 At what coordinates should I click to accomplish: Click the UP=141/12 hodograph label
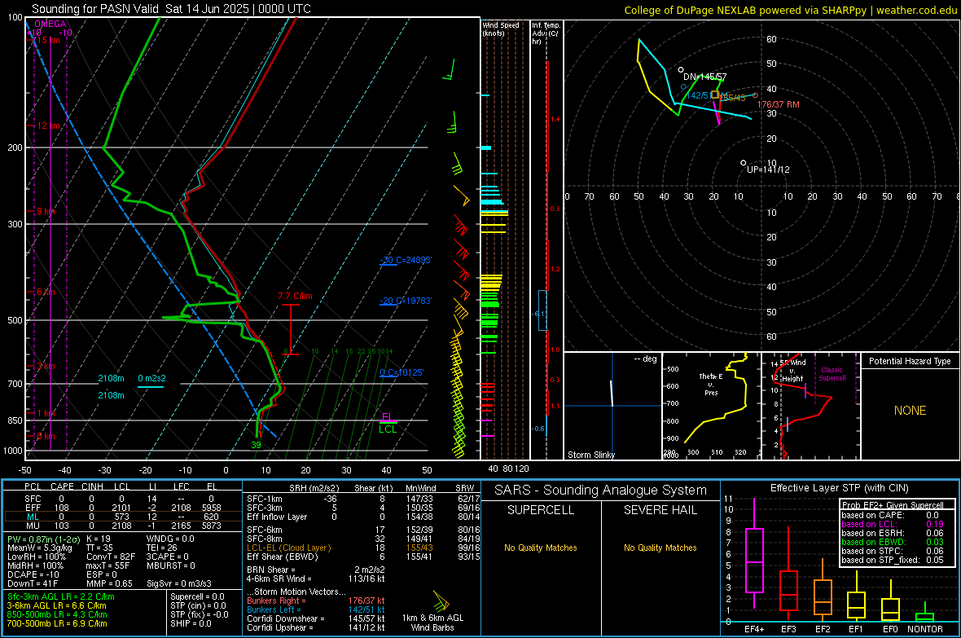[768, 169]
